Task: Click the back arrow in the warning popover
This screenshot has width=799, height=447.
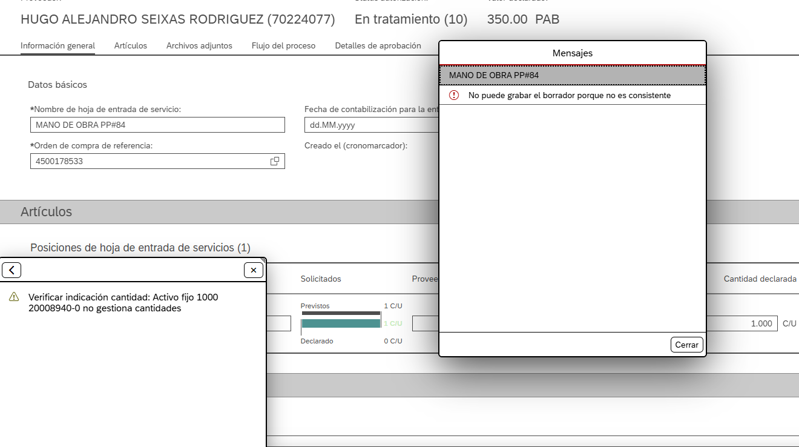Action: [12, 270]
